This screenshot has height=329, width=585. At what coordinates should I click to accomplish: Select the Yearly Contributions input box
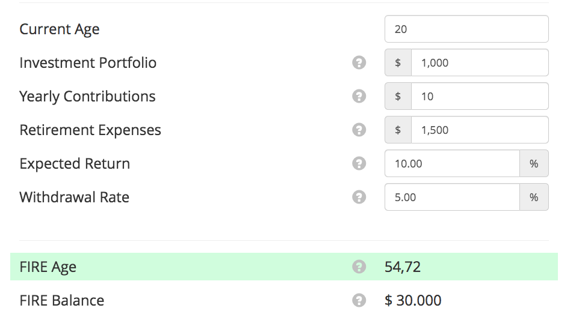479,96
